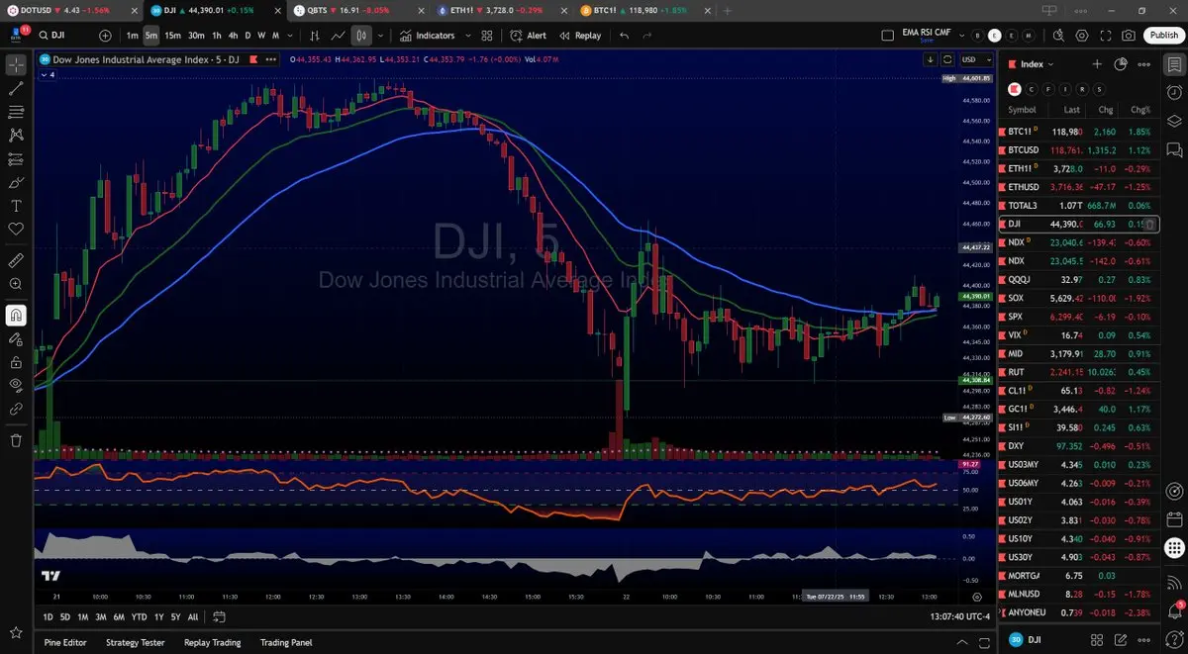The height and width of the screenshot is (654, 1188).
Task: Open the Fibonacci retracement tools
Action: tap(16, 112)
